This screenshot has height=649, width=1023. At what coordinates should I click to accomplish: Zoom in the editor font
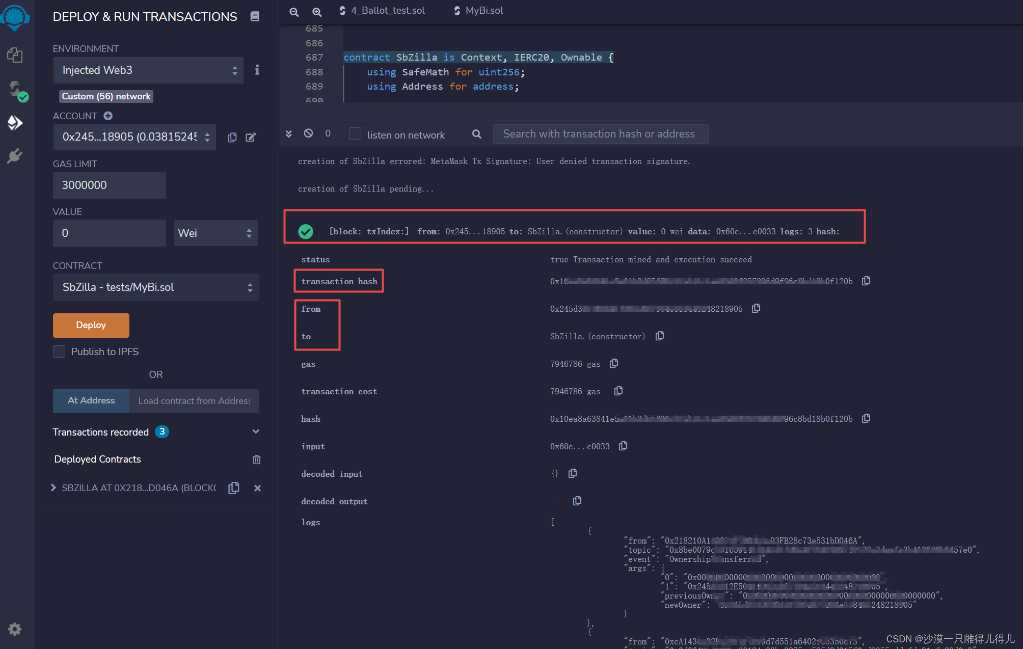pyautogui.click(x=317, y=11)
